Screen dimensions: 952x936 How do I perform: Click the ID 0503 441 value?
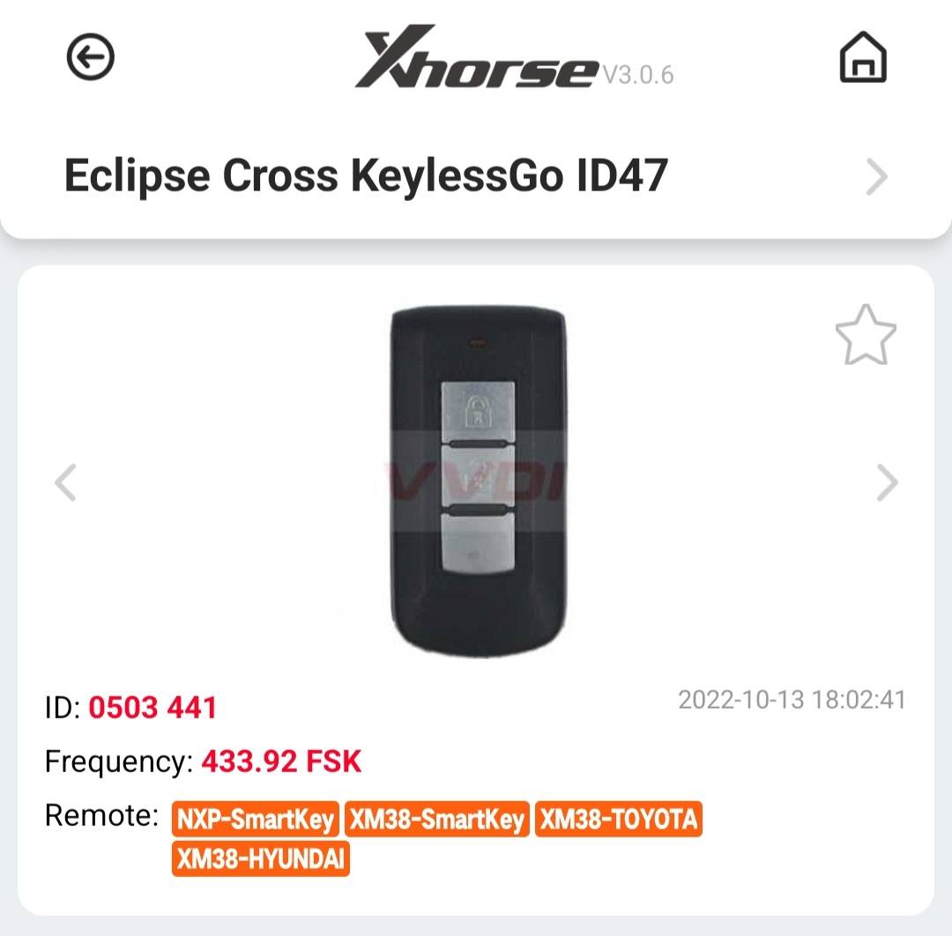point(152,708)
